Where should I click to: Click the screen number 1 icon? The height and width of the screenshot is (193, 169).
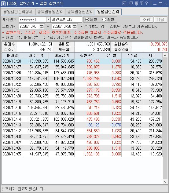coord(3,4)
